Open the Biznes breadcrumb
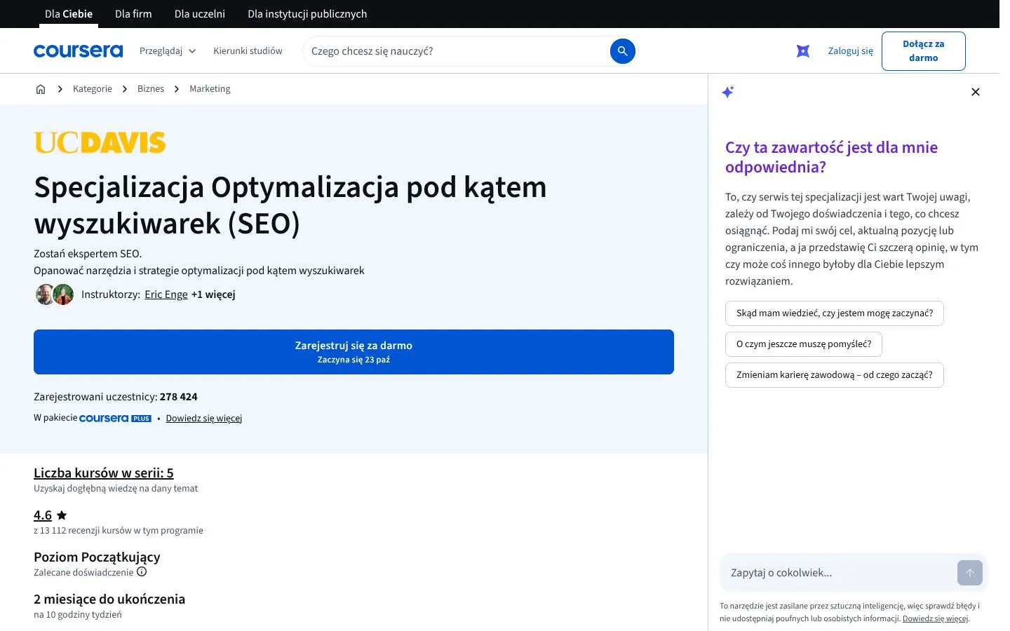The image size is (1010, 631). pyautogui.click(x=151, y=89)
